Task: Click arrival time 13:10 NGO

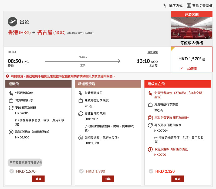Action: point(147,61)
